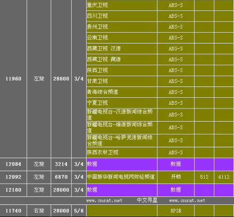The height and width of the screenshot is (217, 234).
Task: Click the 右旋 polarization cell
Action: pos(39,211)
